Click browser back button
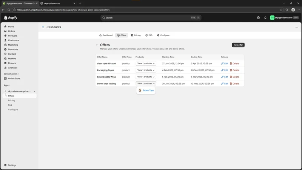Screen dimensions: 302x170 coord(3,10)
